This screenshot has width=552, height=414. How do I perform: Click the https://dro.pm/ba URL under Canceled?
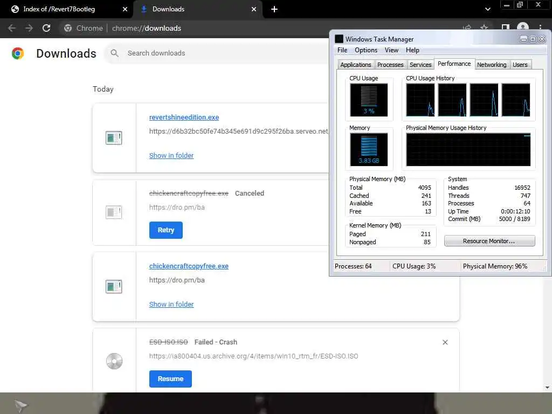tap(177, 208)
